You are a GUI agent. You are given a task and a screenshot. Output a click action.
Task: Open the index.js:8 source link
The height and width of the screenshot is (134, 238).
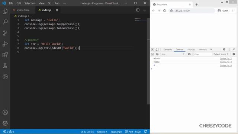click(226, 66)
